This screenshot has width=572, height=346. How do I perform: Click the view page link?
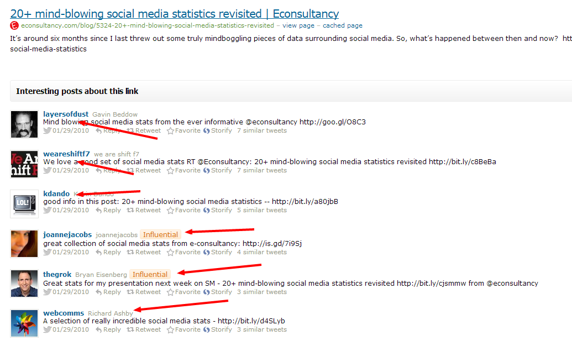pyautogui.click(x=298, y=25)
